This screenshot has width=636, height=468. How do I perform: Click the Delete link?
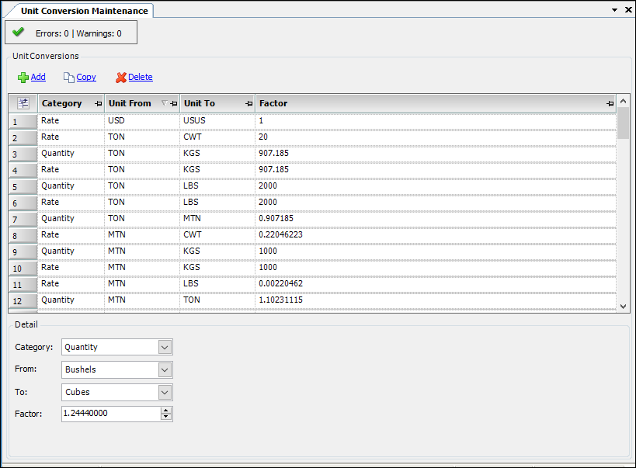(141, 77)
